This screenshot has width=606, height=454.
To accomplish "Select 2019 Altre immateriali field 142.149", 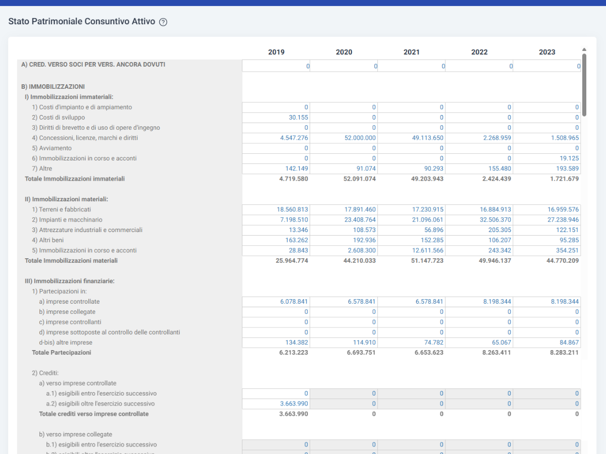I will [x=276, y=168].
